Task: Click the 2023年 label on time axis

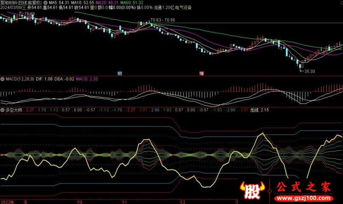Action: tap(8, 201)
